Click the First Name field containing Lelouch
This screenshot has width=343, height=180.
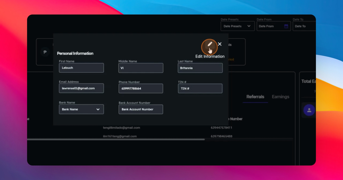tap(81, 68)
